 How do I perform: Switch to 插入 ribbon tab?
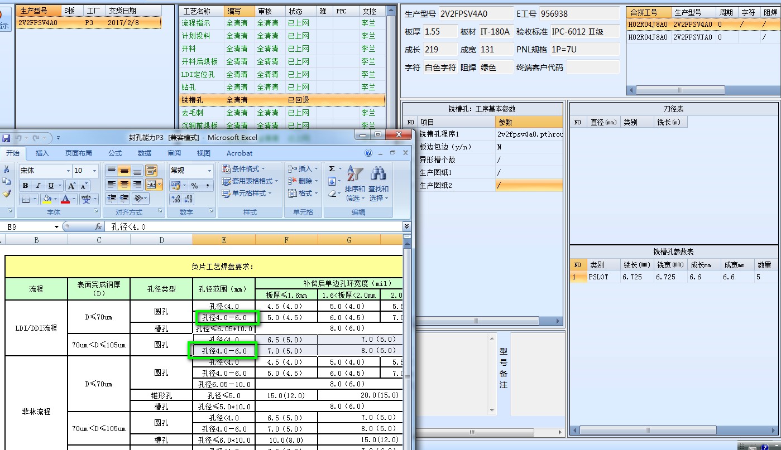pyautogui.click(x=42, y=153)
